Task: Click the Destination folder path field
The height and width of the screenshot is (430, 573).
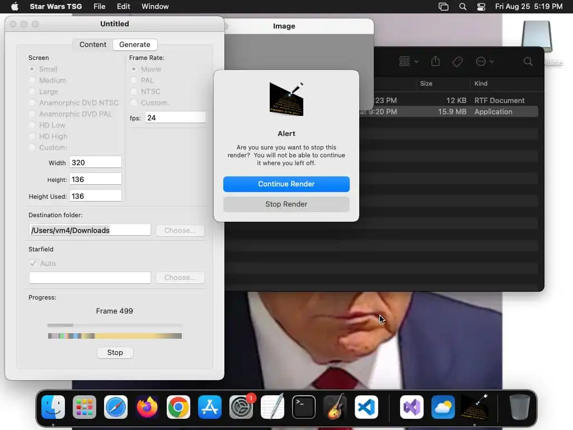Action: pos(90,230)
